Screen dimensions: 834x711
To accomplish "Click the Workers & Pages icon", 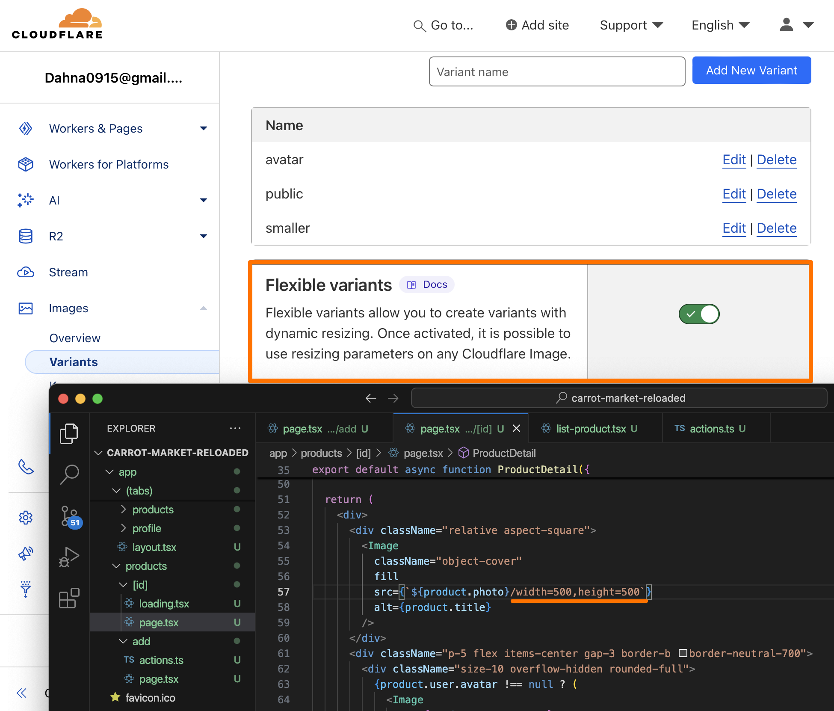I will (x=26, y=128).
